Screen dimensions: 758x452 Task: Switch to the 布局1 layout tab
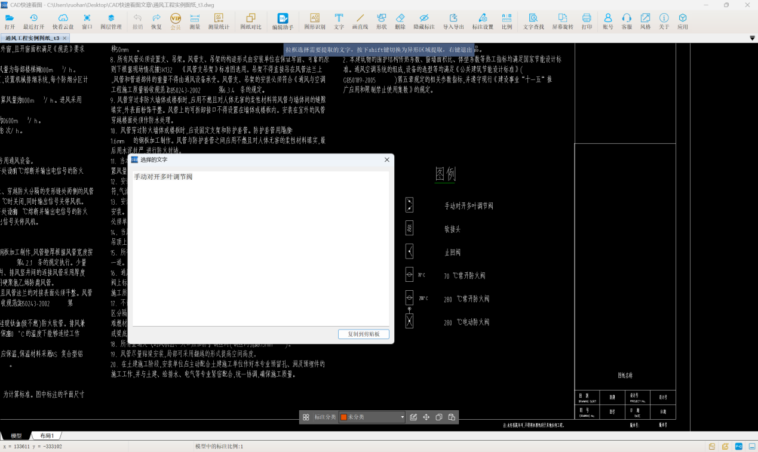point(47,436)
